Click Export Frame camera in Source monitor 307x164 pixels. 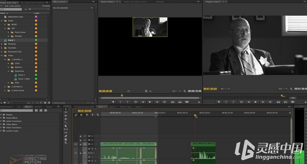(187, 102)
